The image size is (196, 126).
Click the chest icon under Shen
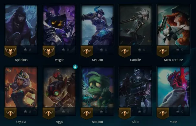pos(140,111)
